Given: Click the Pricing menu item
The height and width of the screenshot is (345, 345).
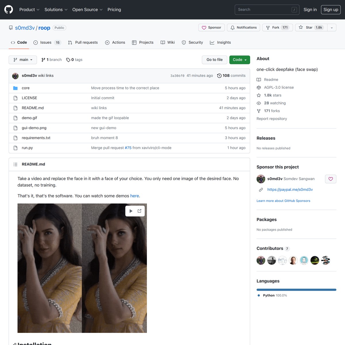Looking at the screenshot, I should (x=114, y=9).
